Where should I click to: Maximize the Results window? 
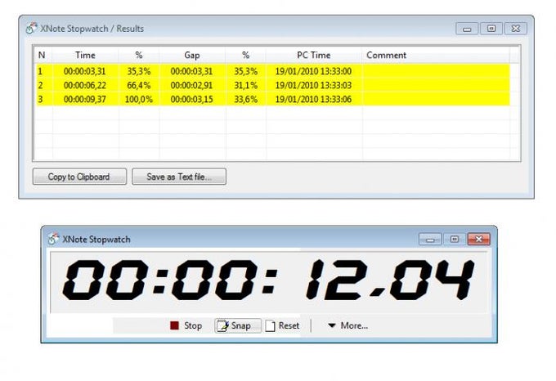(491, 29)
